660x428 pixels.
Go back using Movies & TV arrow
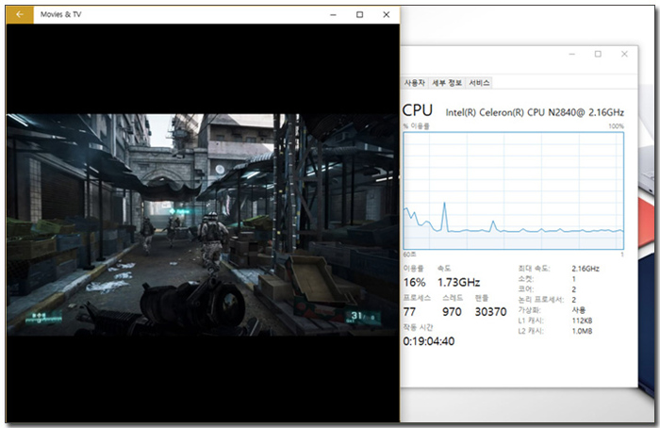(20, 14)
